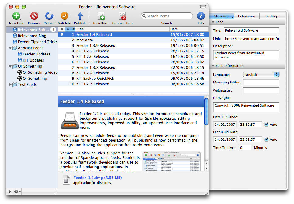Click the preview scroll up arrow
This screenshot has height=204, width=294.
(x=206, y=164)
